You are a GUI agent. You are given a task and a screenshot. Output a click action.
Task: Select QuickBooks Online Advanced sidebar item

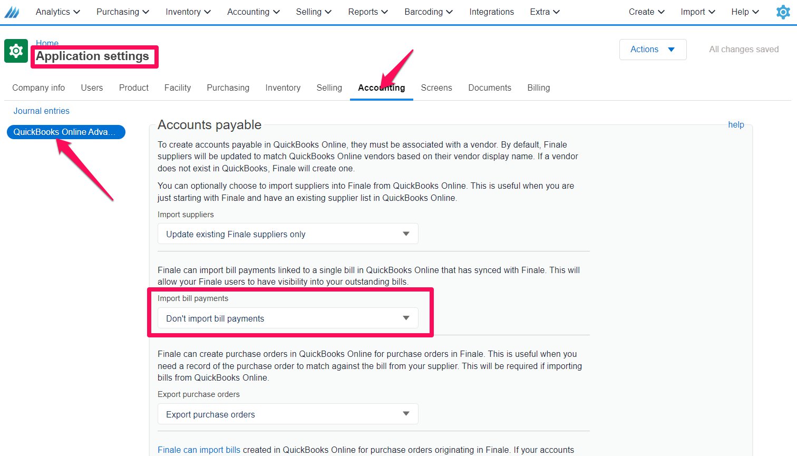click(x=66, y=132)
